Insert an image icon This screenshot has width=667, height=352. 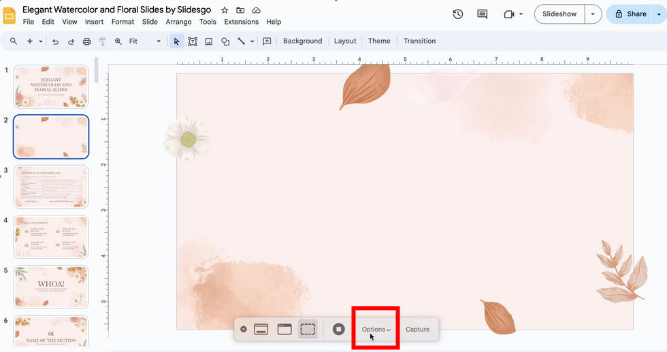click(x=208, y=41)
